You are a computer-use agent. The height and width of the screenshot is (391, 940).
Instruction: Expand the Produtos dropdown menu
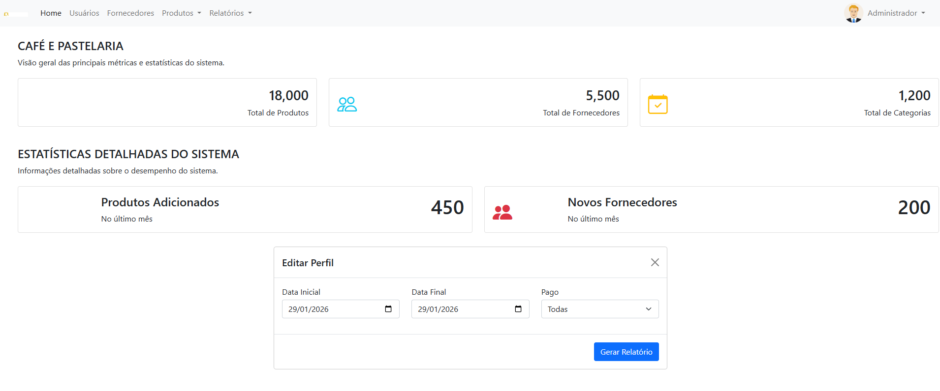(182, 13)
